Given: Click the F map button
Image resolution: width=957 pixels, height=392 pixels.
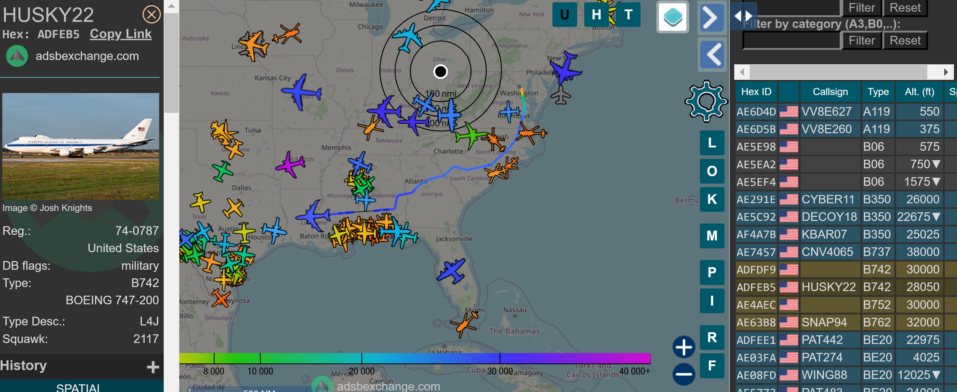Looking at the screenshot, I should pyautogui.click(x=712, y=366).
